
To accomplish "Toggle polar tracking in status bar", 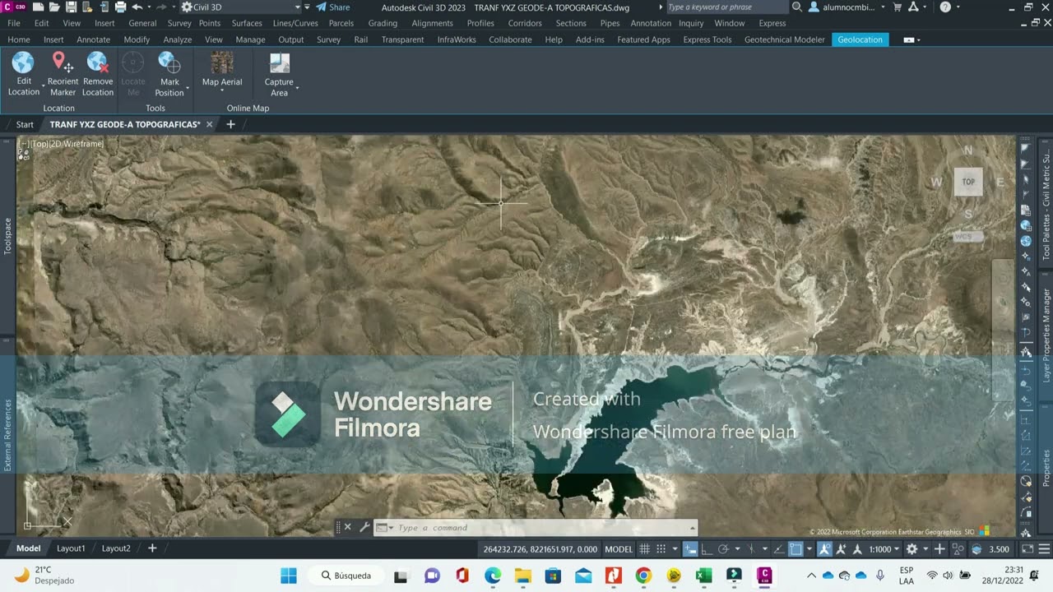I will tap(723, 549).
